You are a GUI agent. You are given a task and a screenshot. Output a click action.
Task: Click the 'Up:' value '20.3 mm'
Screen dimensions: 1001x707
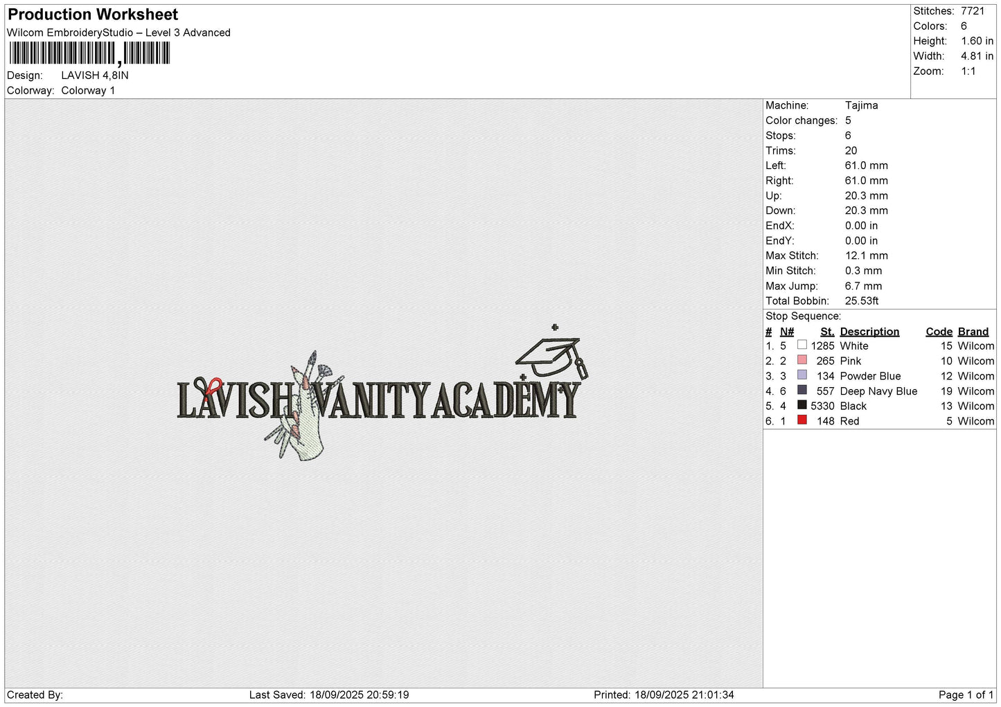pos(866,196)
